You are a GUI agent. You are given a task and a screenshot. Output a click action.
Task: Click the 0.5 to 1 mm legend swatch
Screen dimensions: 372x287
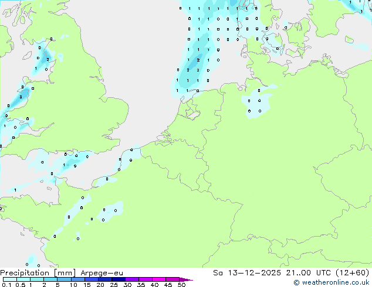pyautogui.click(x=23, y=279)
